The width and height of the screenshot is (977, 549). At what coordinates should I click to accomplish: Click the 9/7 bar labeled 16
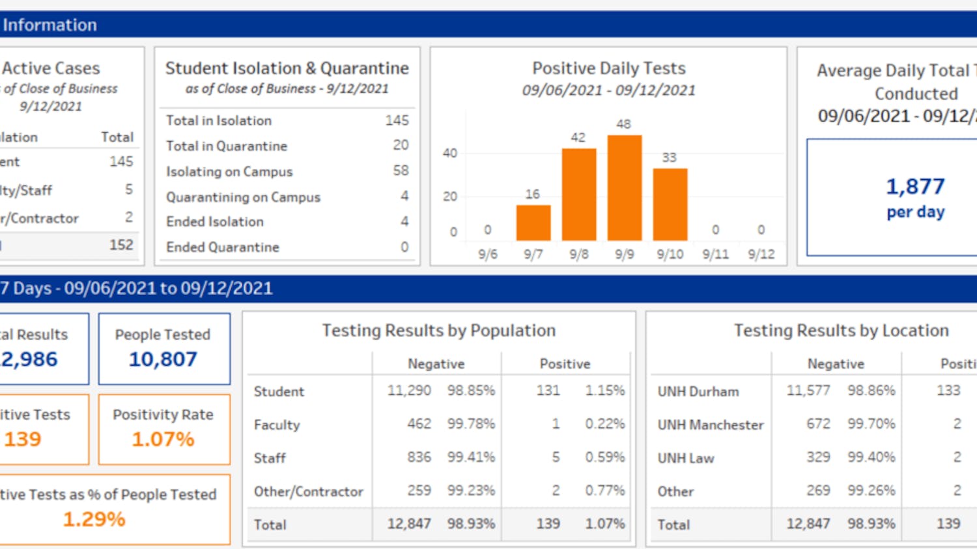(533, 223)
